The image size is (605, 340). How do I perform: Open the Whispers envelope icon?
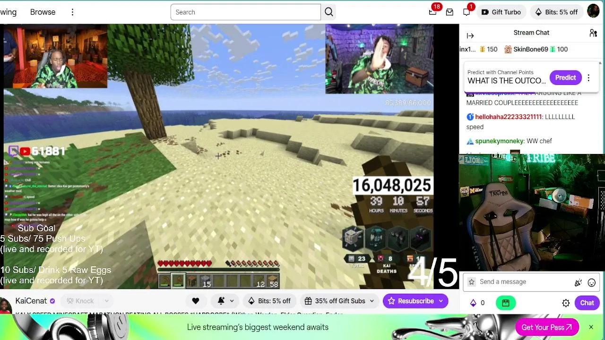click(449, 12)
